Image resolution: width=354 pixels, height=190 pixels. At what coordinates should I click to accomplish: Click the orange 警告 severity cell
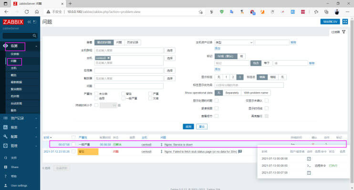[x=88, y=152]
